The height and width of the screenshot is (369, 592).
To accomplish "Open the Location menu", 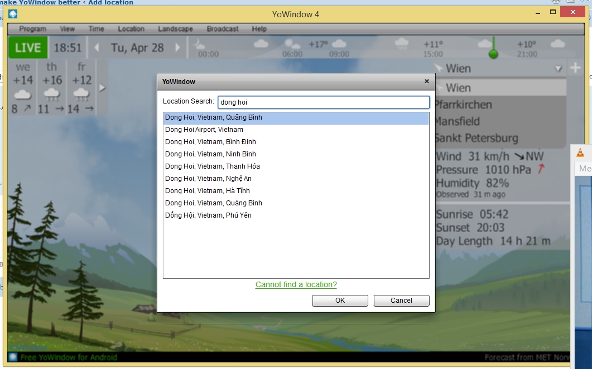I will coord(131,28).
